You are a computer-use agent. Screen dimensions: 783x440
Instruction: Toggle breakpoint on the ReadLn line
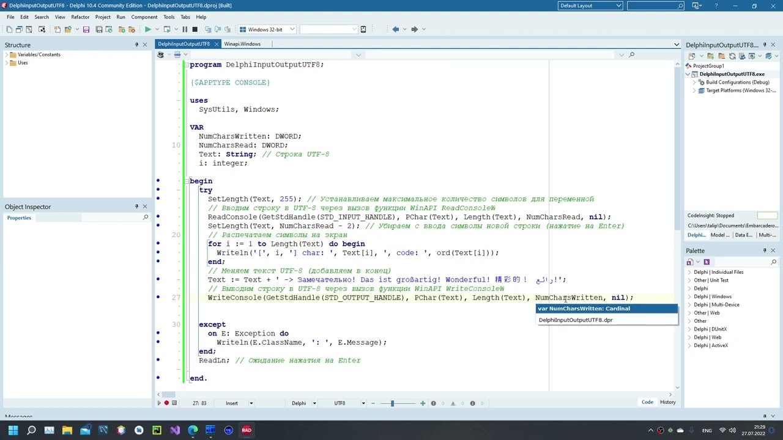click(158, 361)
